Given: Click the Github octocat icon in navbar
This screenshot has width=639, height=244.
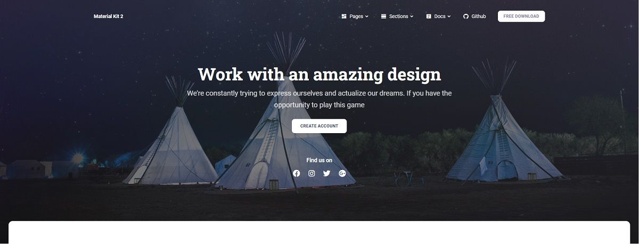Looking at the screenshot, I should tap(466, 17).
